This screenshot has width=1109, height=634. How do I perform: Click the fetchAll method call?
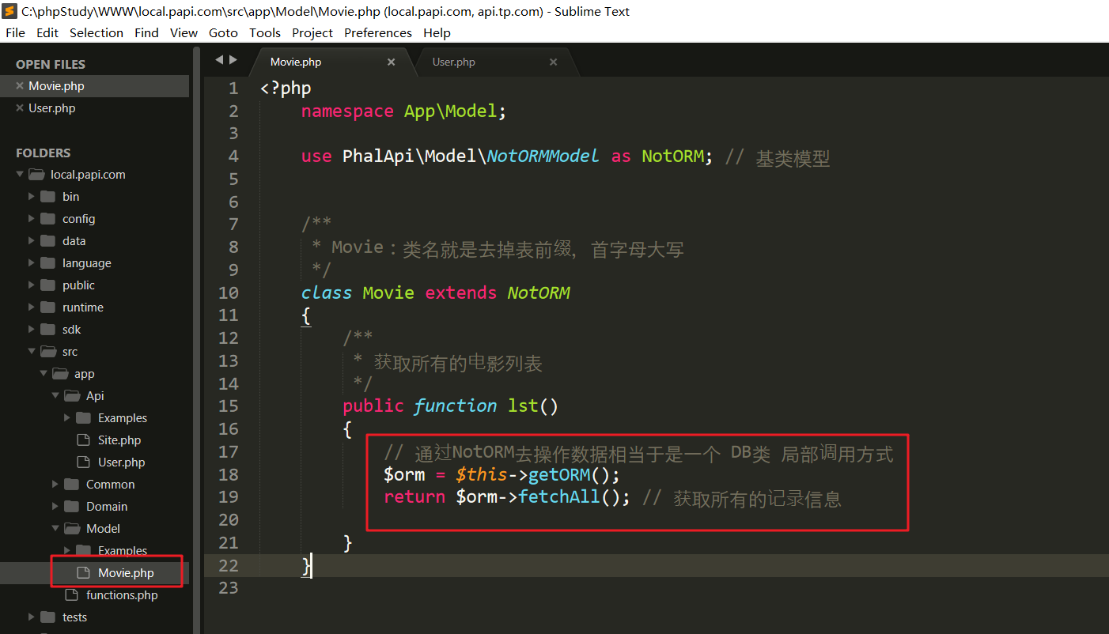[x=560, y=497]
